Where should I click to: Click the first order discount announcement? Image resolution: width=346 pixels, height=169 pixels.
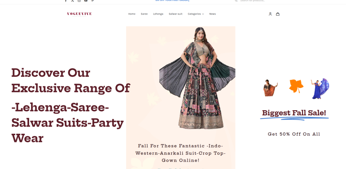tap(172, 1)
